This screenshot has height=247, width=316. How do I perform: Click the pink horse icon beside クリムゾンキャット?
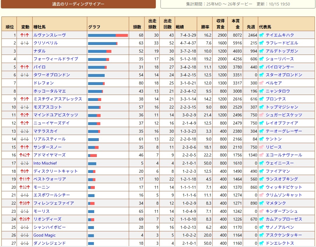point(261,195)
